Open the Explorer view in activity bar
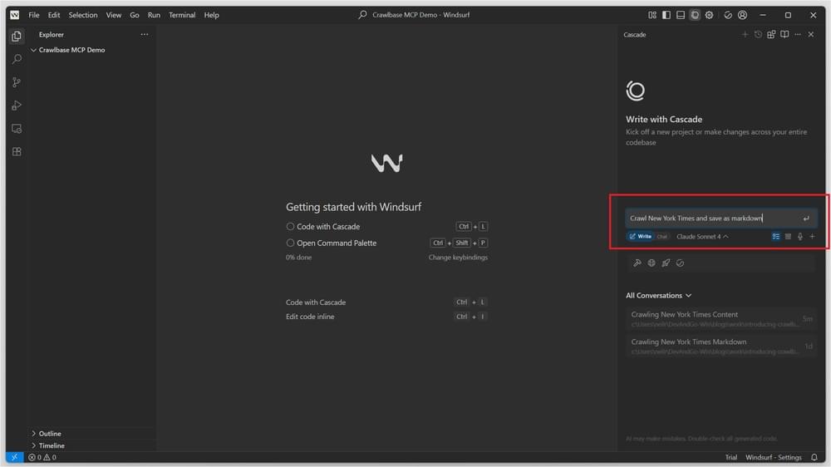The width and height of the screenshot is (831, 467). (17, 36)
